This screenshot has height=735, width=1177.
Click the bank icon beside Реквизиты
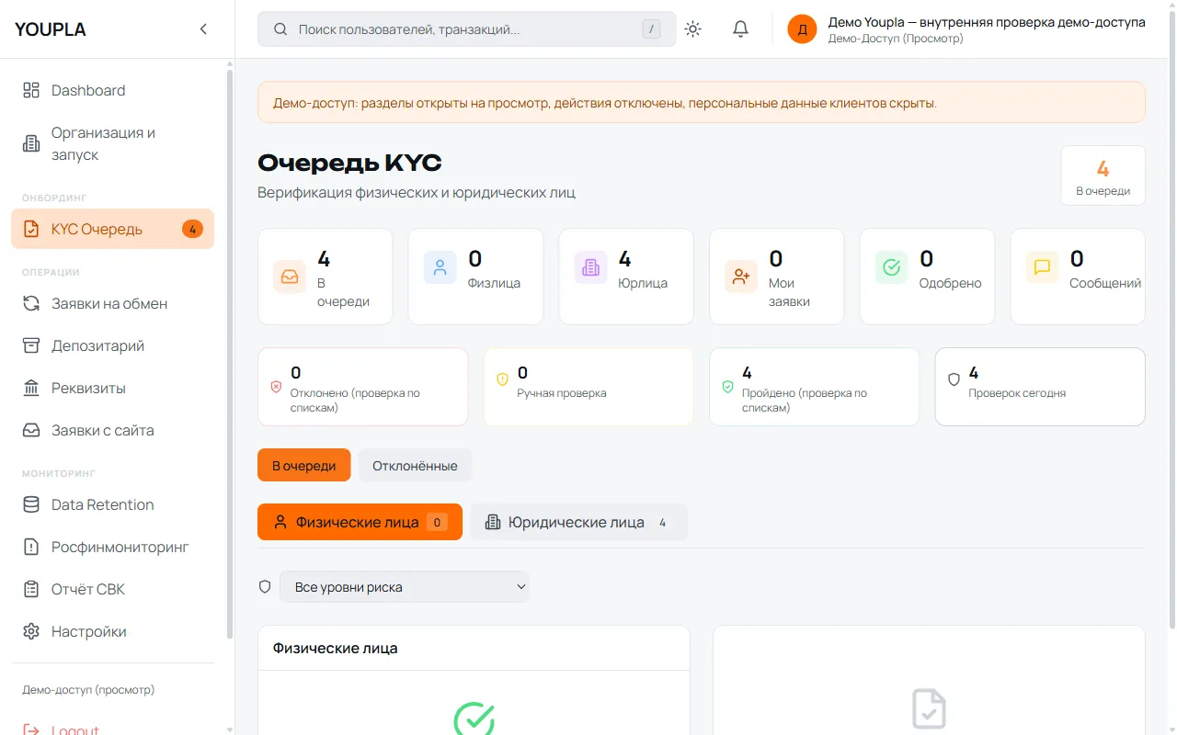pyautogui.click(x=31, y=388)
